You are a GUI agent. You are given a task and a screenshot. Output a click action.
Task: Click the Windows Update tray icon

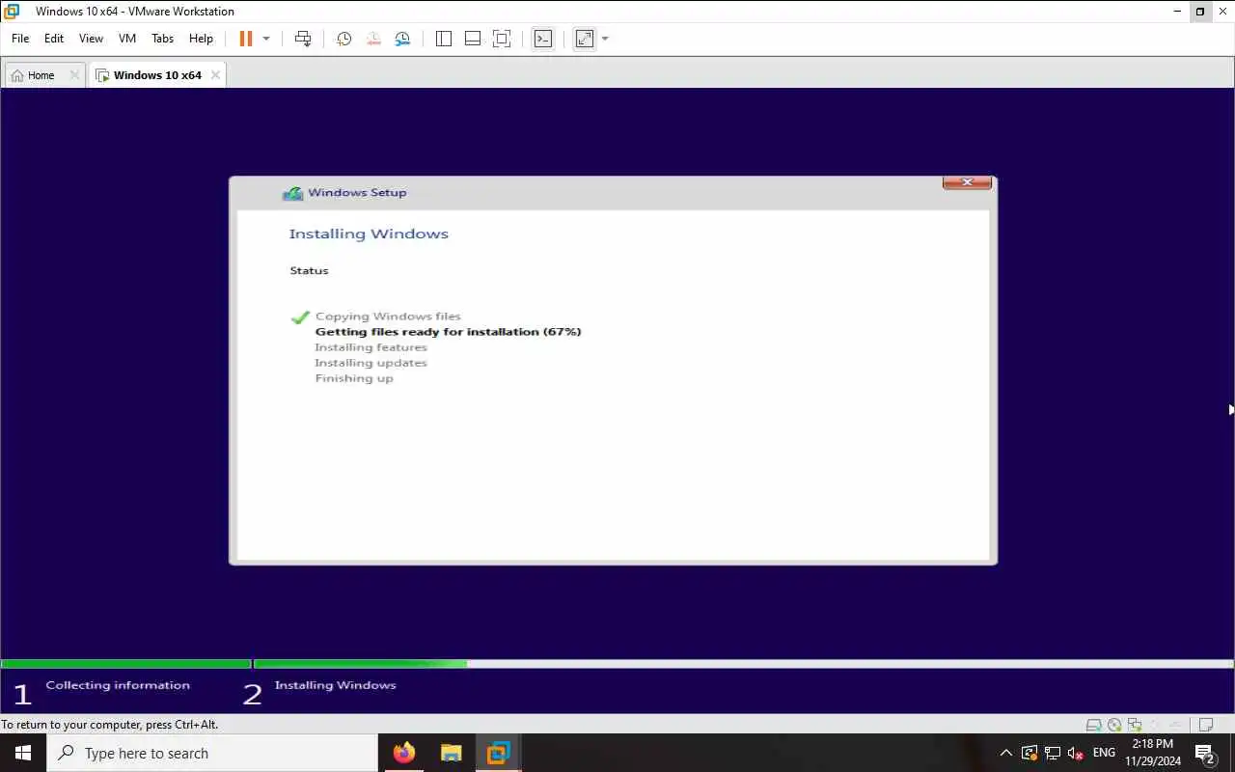click(1029, 753)
